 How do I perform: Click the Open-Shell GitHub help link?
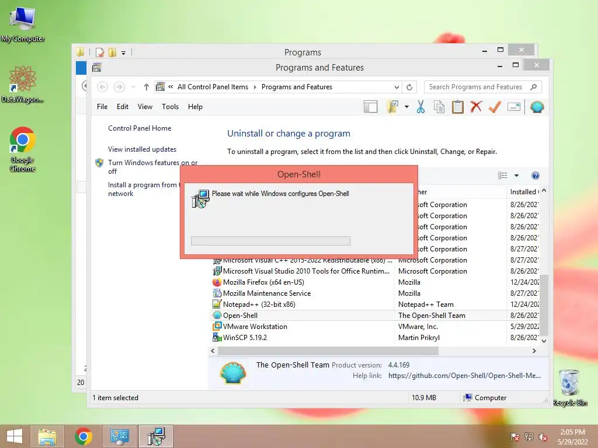pos(464,376)
